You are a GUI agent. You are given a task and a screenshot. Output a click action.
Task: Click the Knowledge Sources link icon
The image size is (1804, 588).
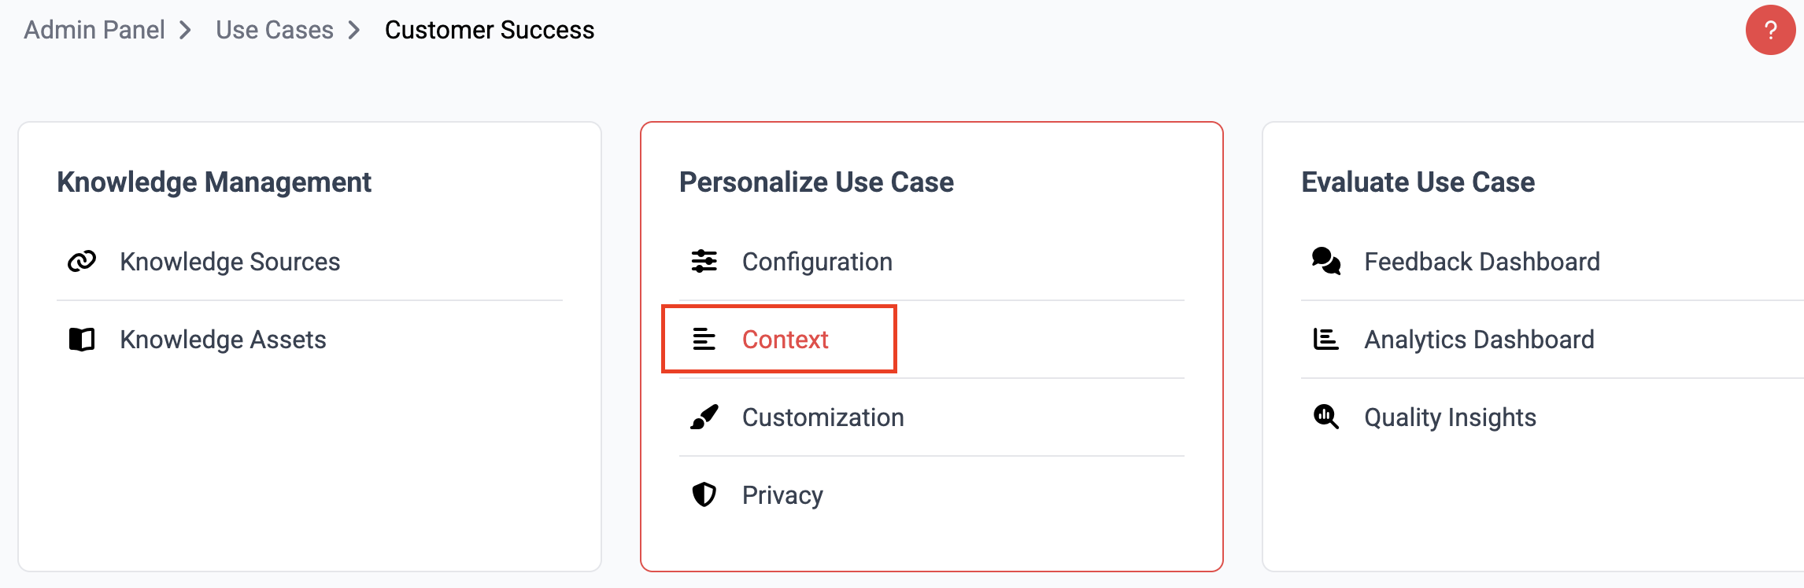coord(82,261)
